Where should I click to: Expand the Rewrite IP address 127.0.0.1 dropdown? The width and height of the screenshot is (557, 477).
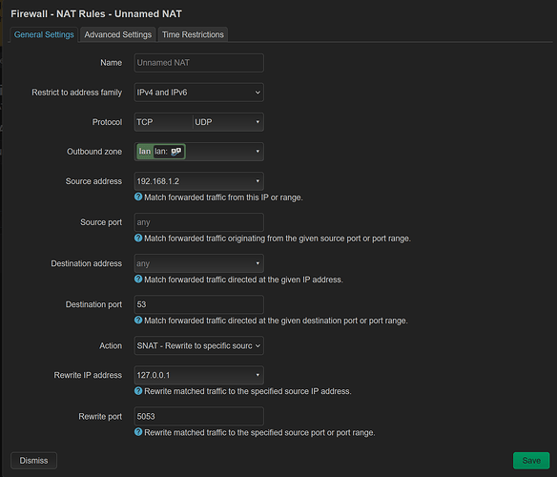point(199,375)
